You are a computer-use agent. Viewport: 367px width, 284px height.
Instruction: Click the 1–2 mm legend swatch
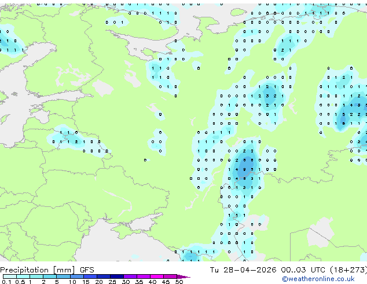pos(36,276)
